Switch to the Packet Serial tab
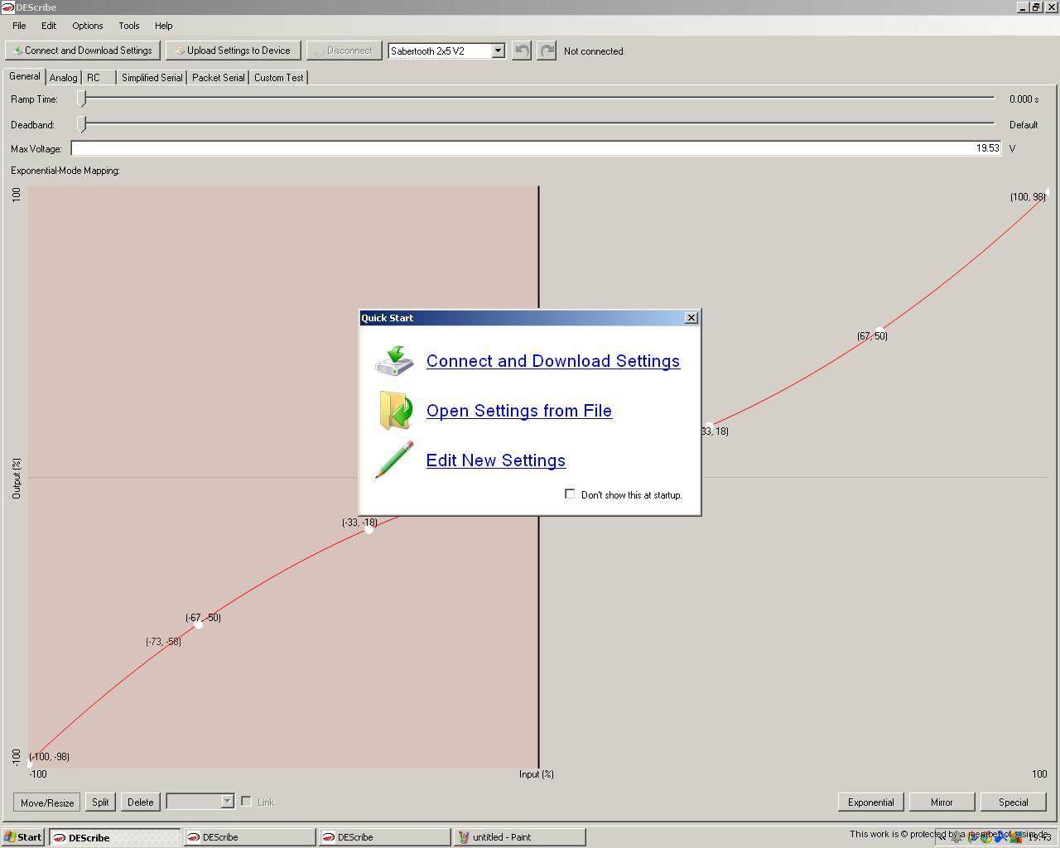Screen dimensions: 1060x848 [x=218, y=77]
